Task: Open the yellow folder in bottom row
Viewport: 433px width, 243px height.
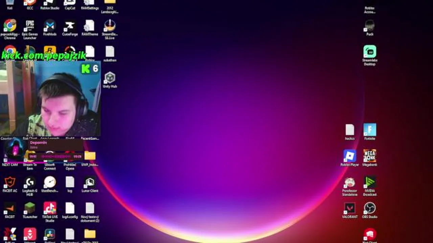Action: point(90,234)
